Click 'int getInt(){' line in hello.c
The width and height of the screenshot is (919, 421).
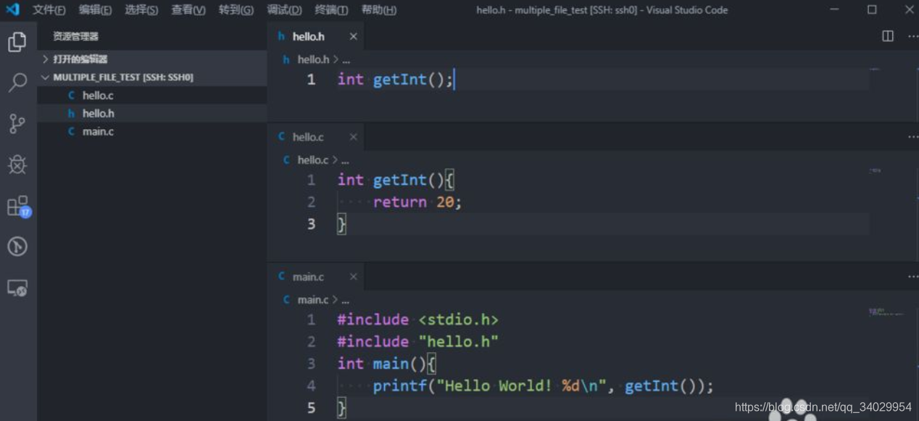(x=396, y=180)
